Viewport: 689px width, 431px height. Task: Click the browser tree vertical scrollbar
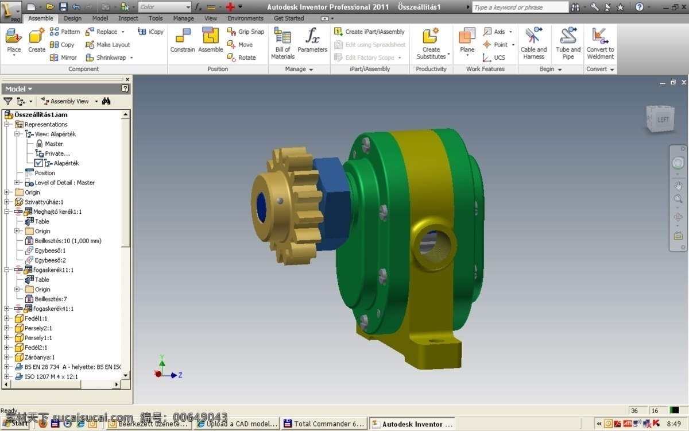pos(126,245)
